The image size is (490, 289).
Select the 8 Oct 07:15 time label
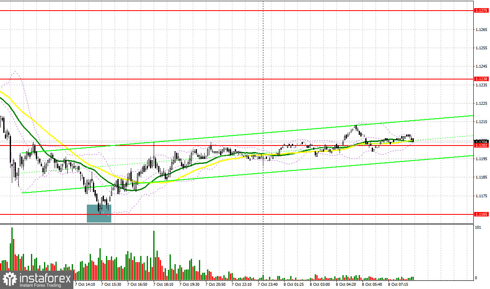point(397,284)
